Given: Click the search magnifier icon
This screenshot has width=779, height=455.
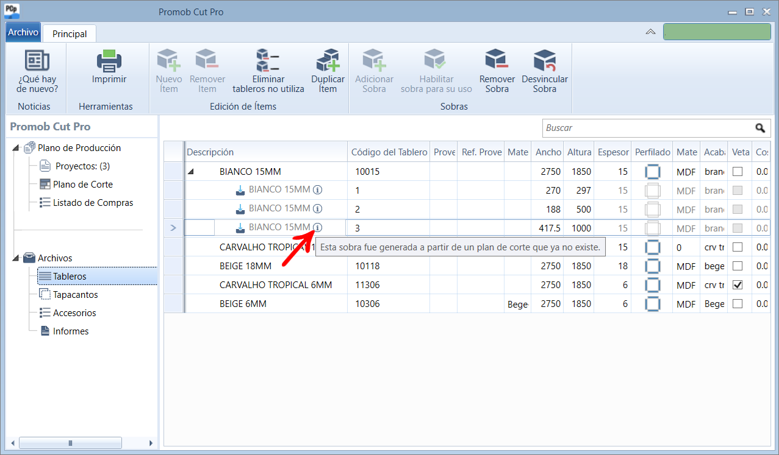Looking at the screenshot, I should tap(759, 128).
